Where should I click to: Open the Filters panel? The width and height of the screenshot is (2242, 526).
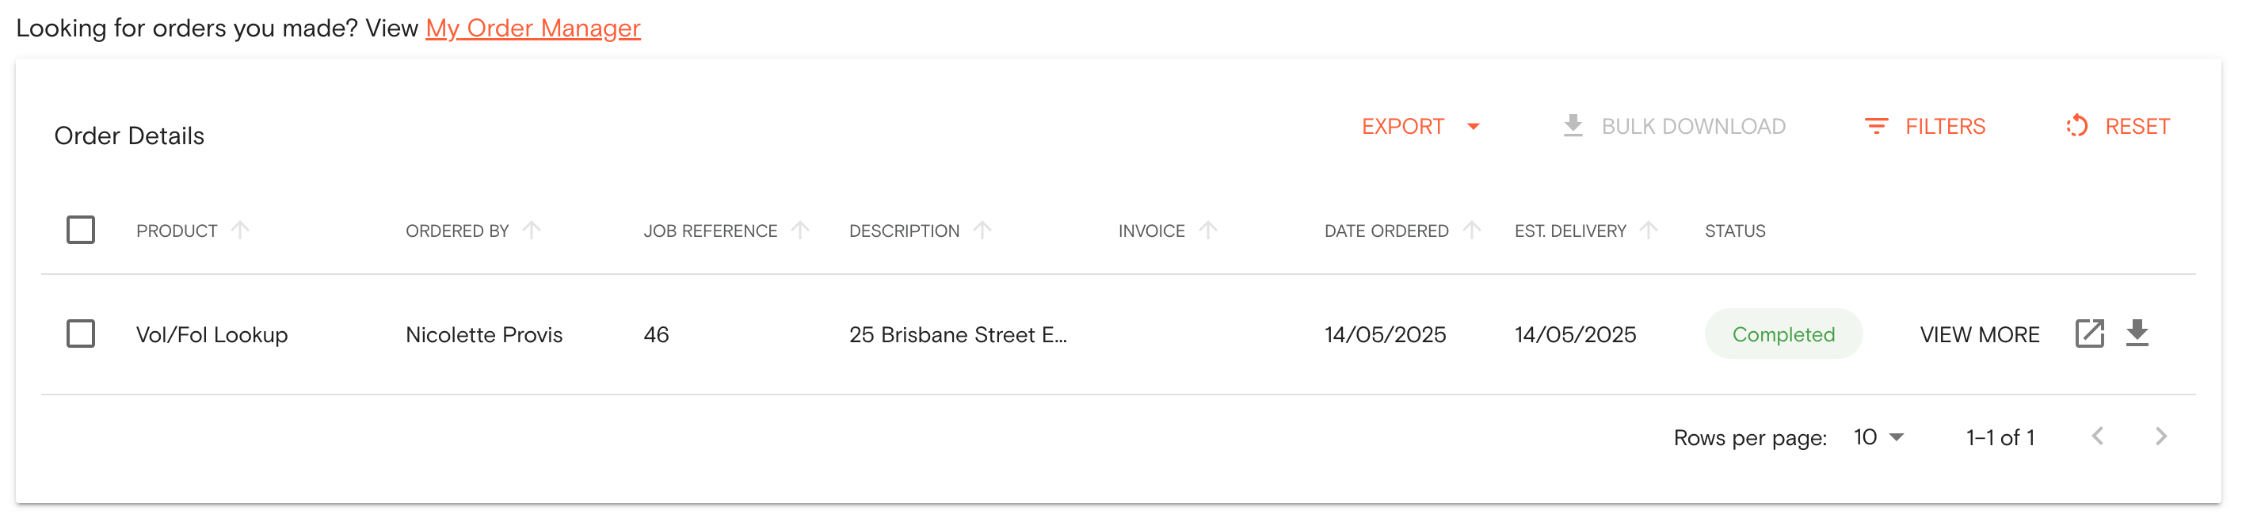tap(1924, 126)
